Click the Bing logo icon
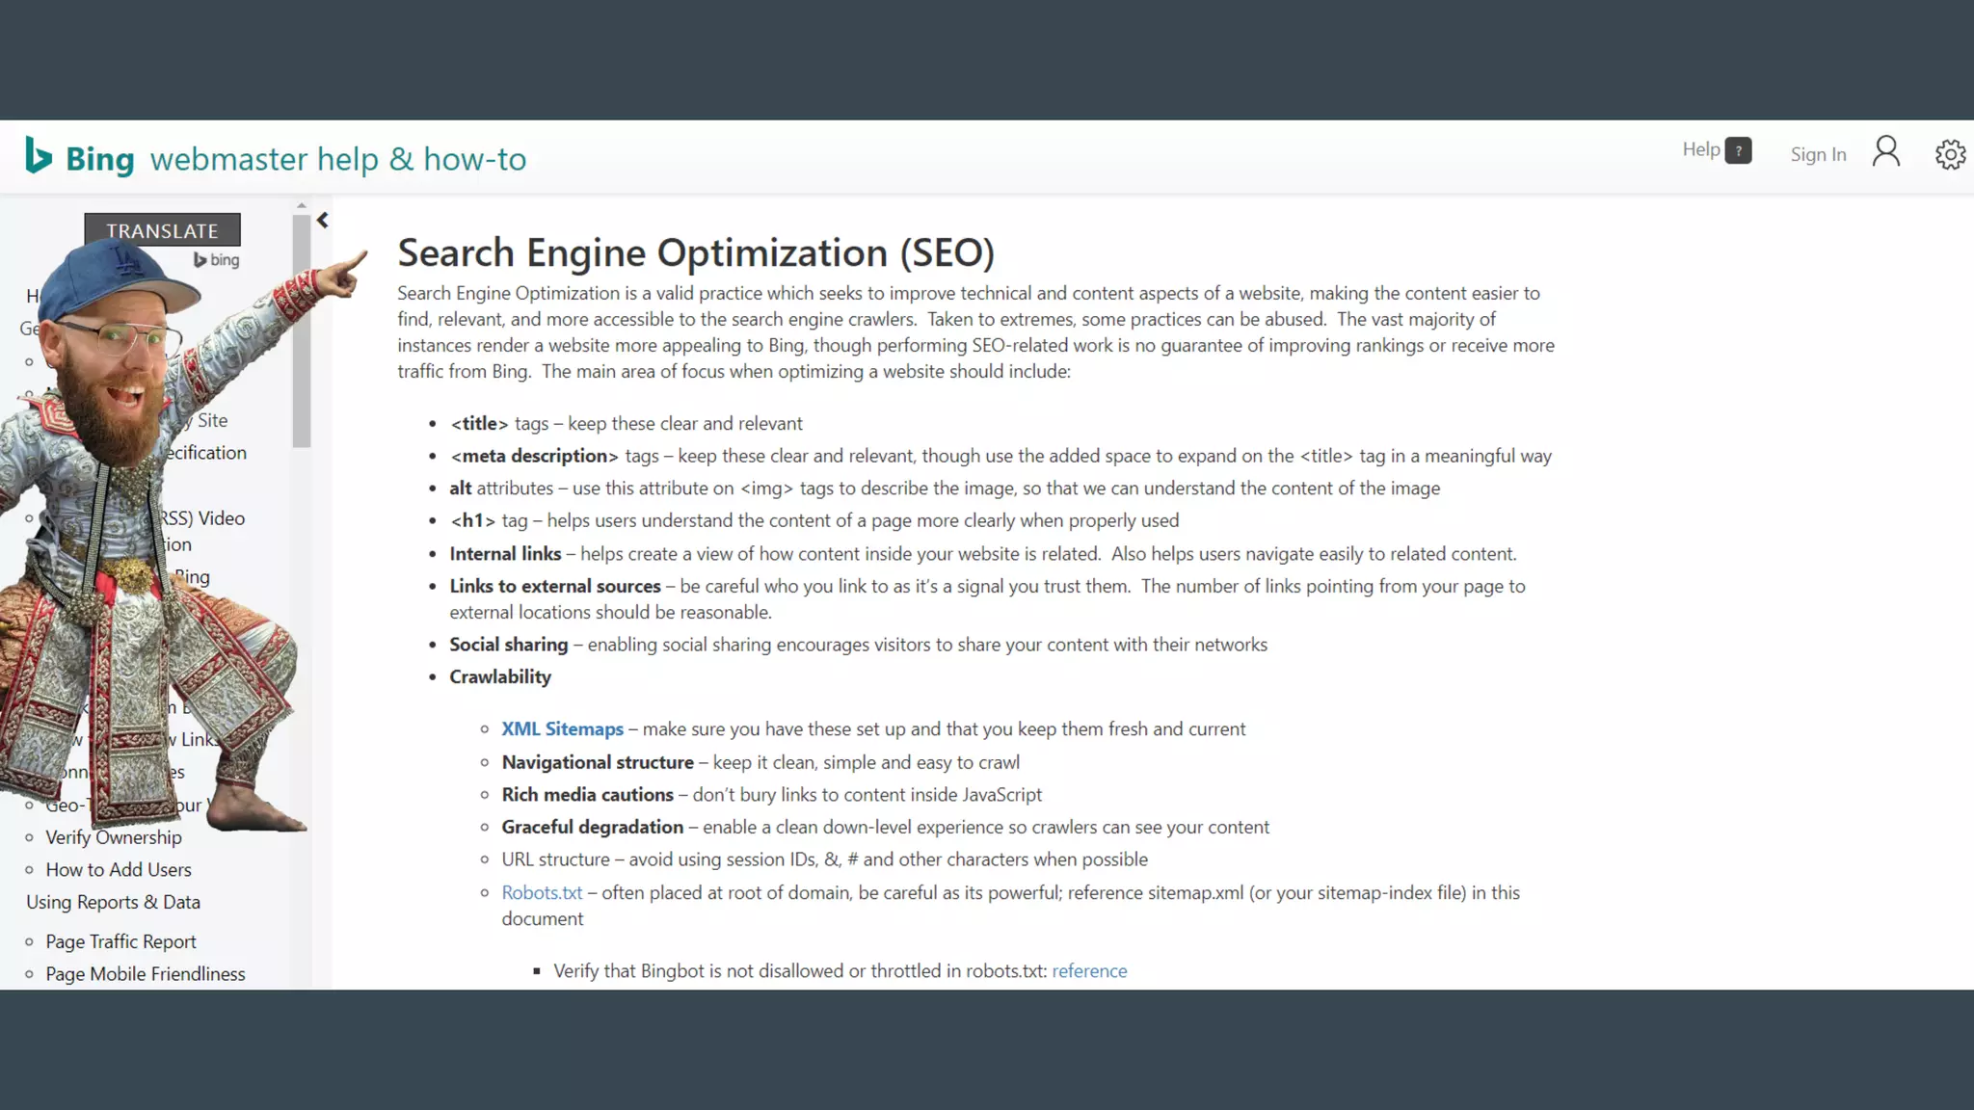The height and width of the screenshot is (1110, 1974). [39, 156]
